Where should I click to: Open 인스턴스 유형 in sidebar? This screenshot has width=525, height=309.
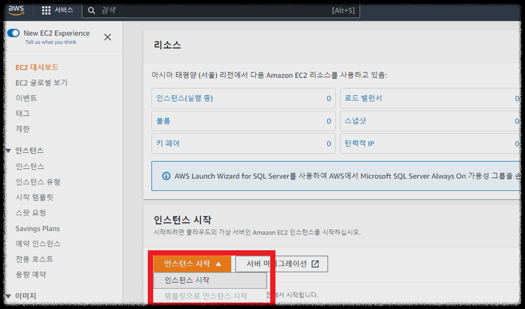click(x=38, y=181)
